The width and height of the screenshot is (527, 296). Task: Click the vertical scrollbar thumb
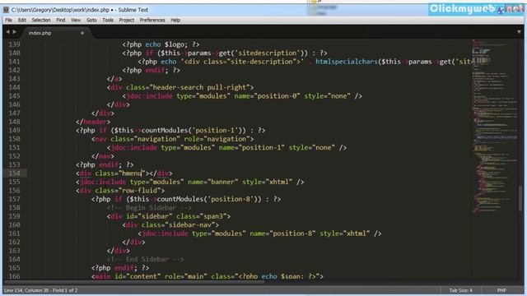point(520,198)
